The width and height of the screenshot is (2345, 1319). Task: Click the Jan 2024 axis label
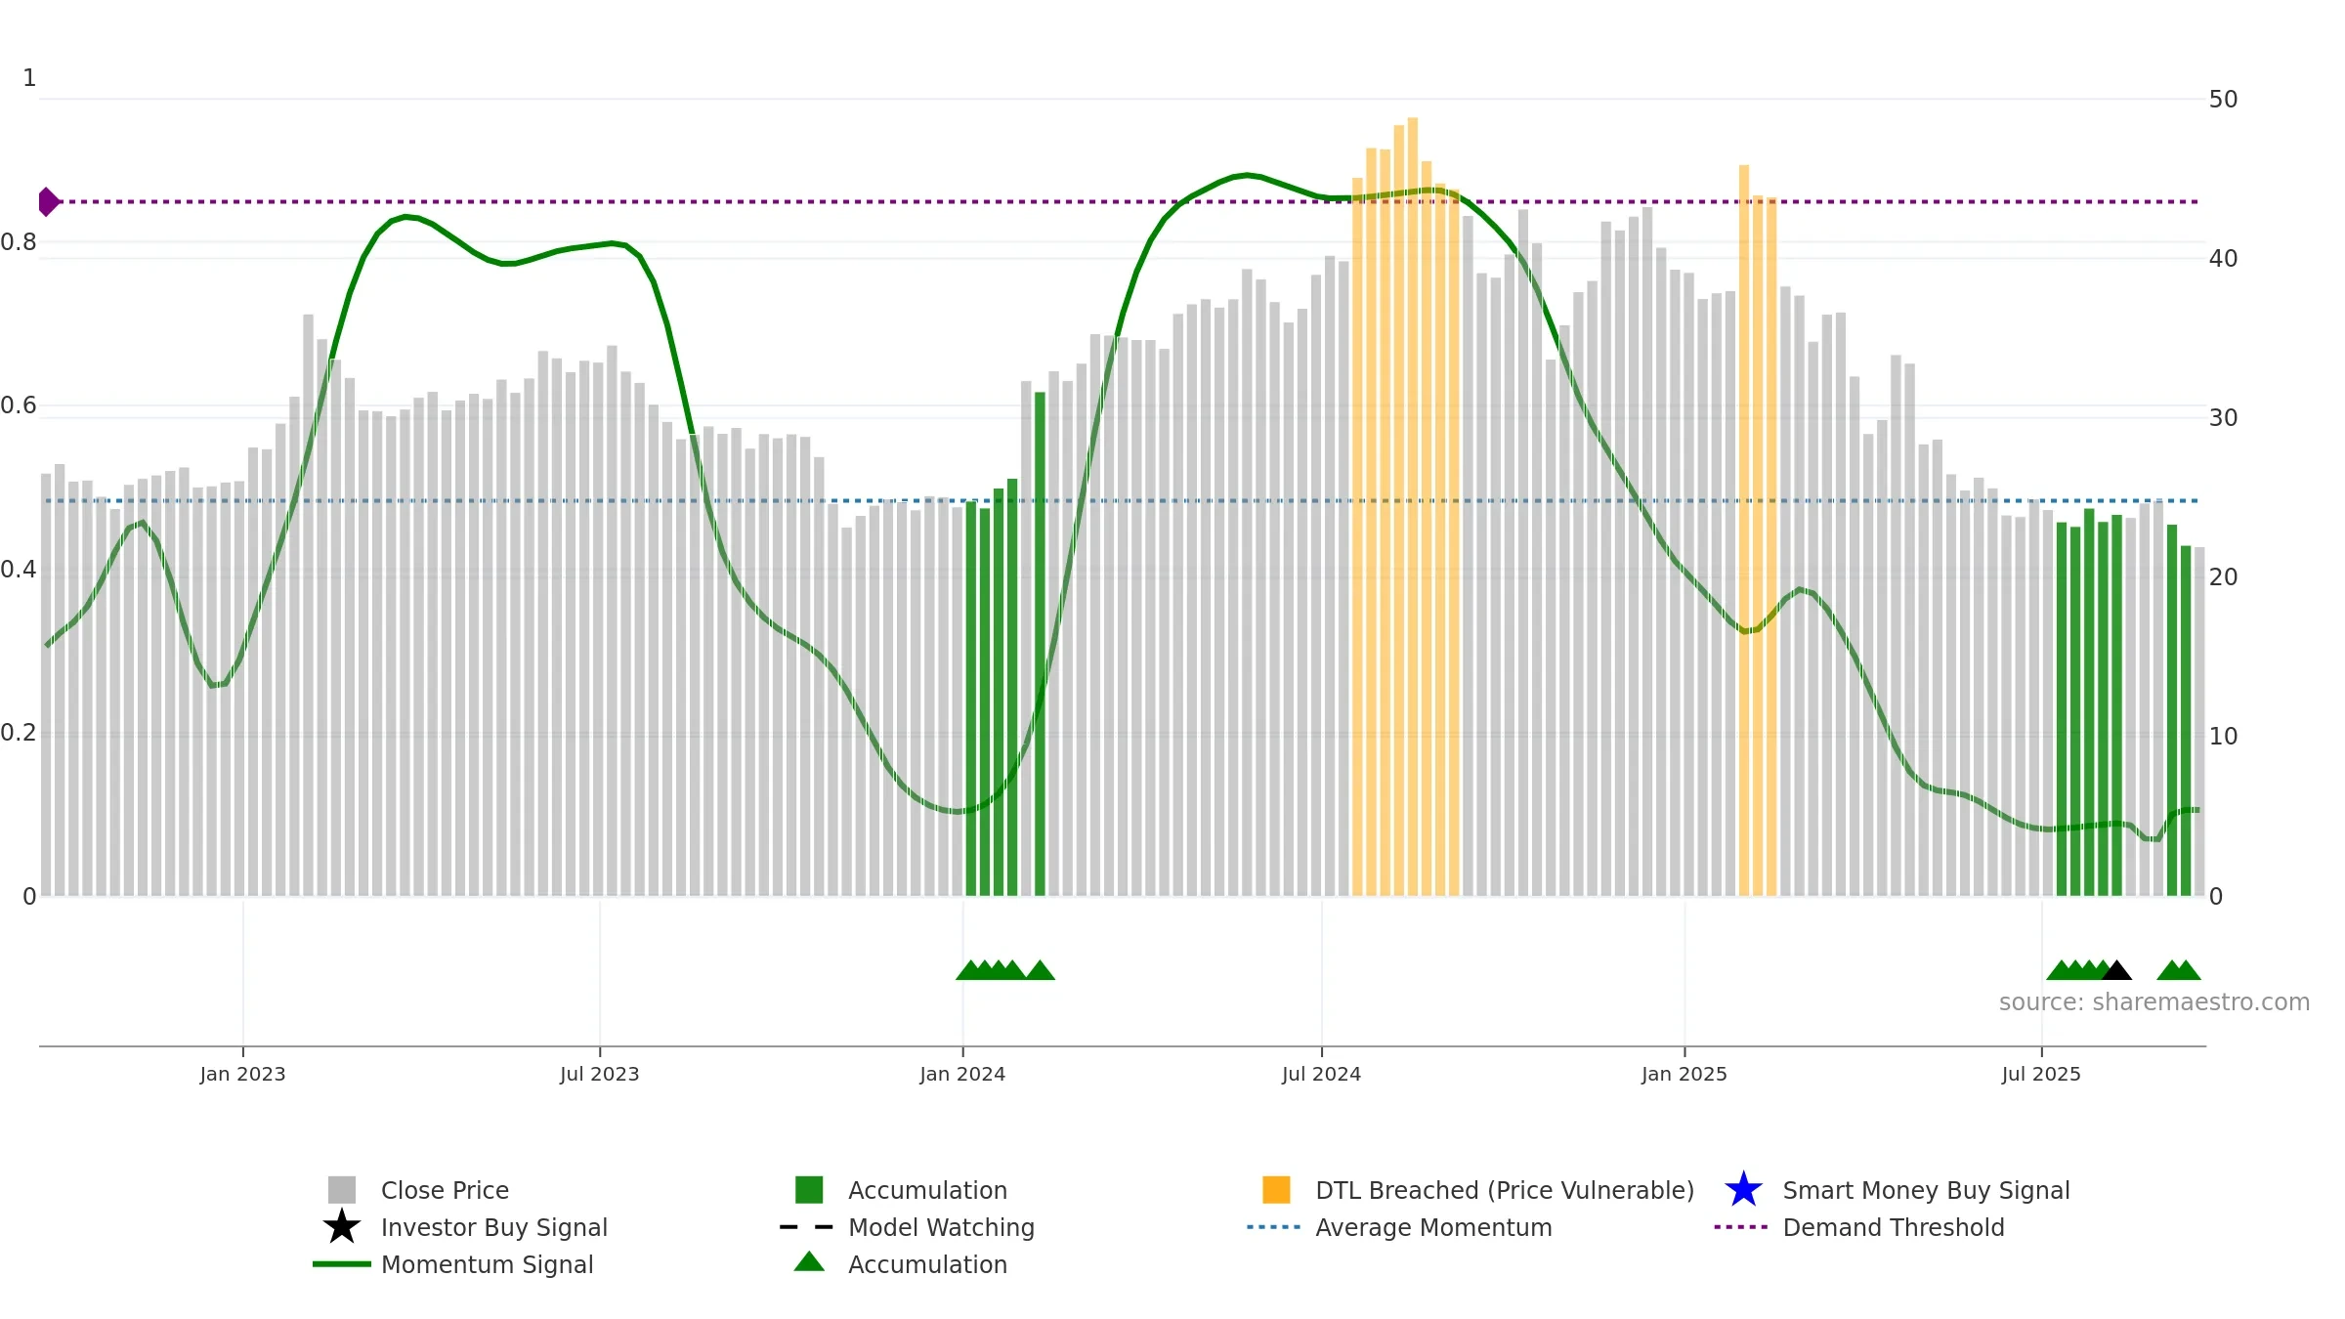click(x=962, y=1075)
